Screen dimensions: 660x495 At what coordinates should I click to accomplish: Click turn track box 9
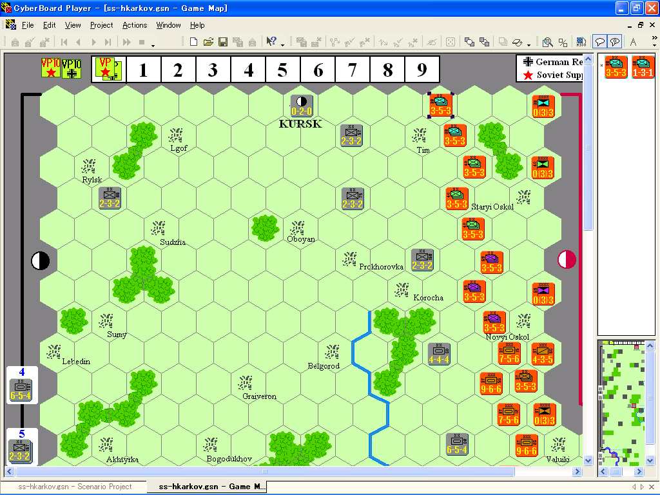coord(422,70)
